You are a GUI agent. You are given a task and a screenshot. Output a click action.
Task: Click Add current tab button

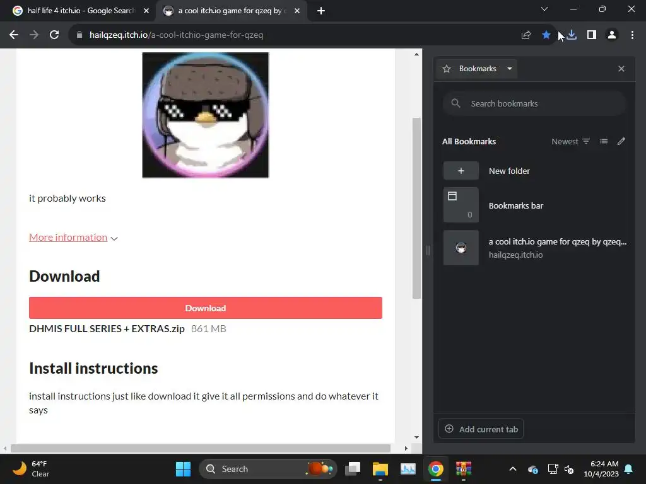481,429
